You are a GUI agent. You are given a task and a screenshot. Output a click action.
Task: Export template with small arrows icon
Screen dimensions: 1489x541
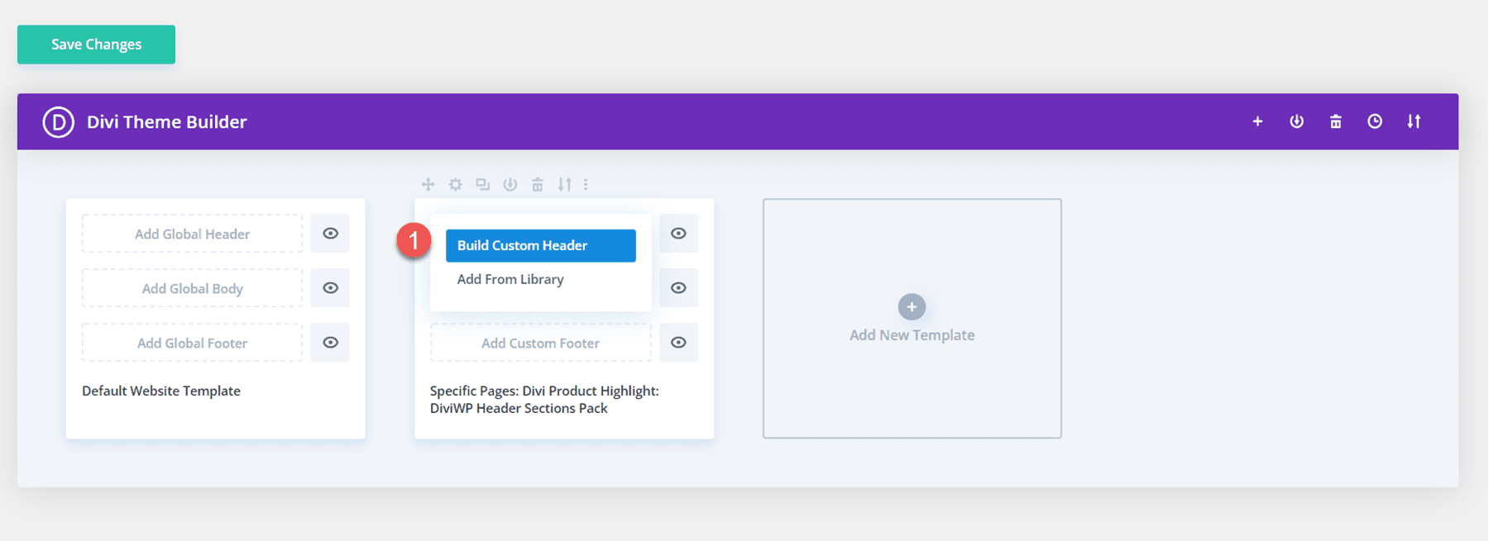point(564,184)
